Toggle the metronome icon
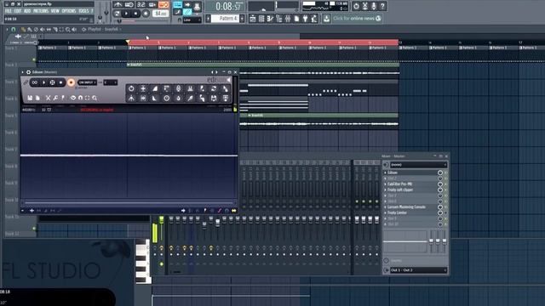Image resolution: width=545 pixels, height=306 pixels. 118,4
